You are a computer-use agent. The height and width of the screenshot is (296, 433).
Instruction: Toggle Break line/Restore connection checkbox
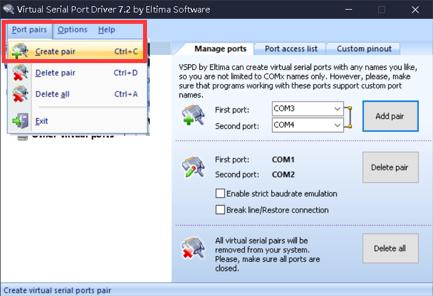(x=220, y=210)
